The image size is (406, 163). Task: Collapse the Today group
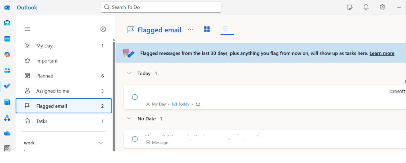click(x=129, y=73)
